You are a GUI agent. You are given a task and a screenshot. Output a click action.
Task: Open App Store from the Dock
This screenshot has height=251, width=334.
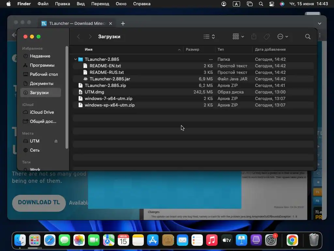pos(153,240)
